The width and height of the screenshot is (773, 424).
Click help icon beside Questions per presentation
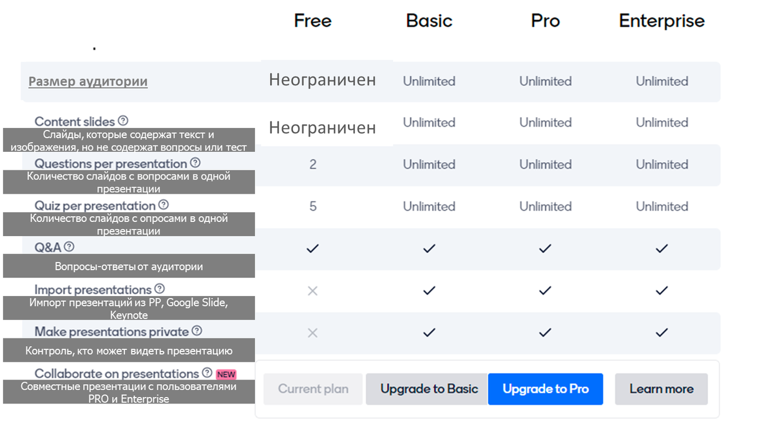coord(195,163)
